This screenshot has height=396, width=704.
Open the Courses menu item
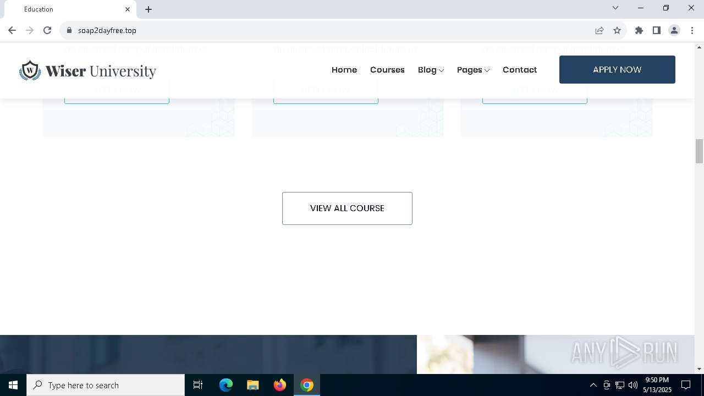[387, 70]
